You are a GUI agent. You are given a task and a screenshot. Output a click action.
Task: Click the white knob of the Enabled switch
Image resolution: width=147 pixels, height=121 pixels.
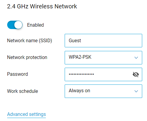pyautogui.click(x=18, y=25)
